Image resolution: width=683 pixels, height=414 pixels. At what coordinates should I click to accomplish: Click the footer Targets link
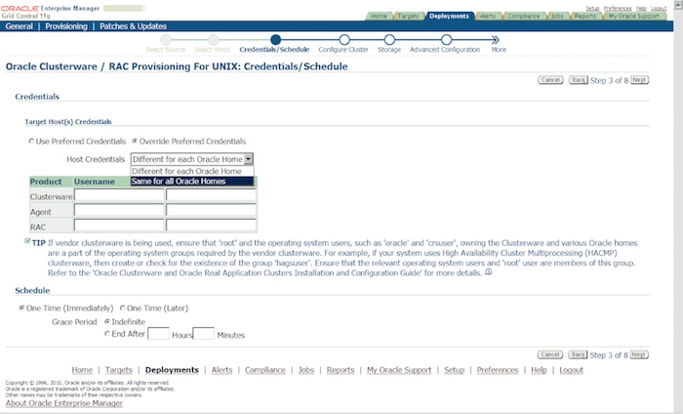tap(119, 370)
